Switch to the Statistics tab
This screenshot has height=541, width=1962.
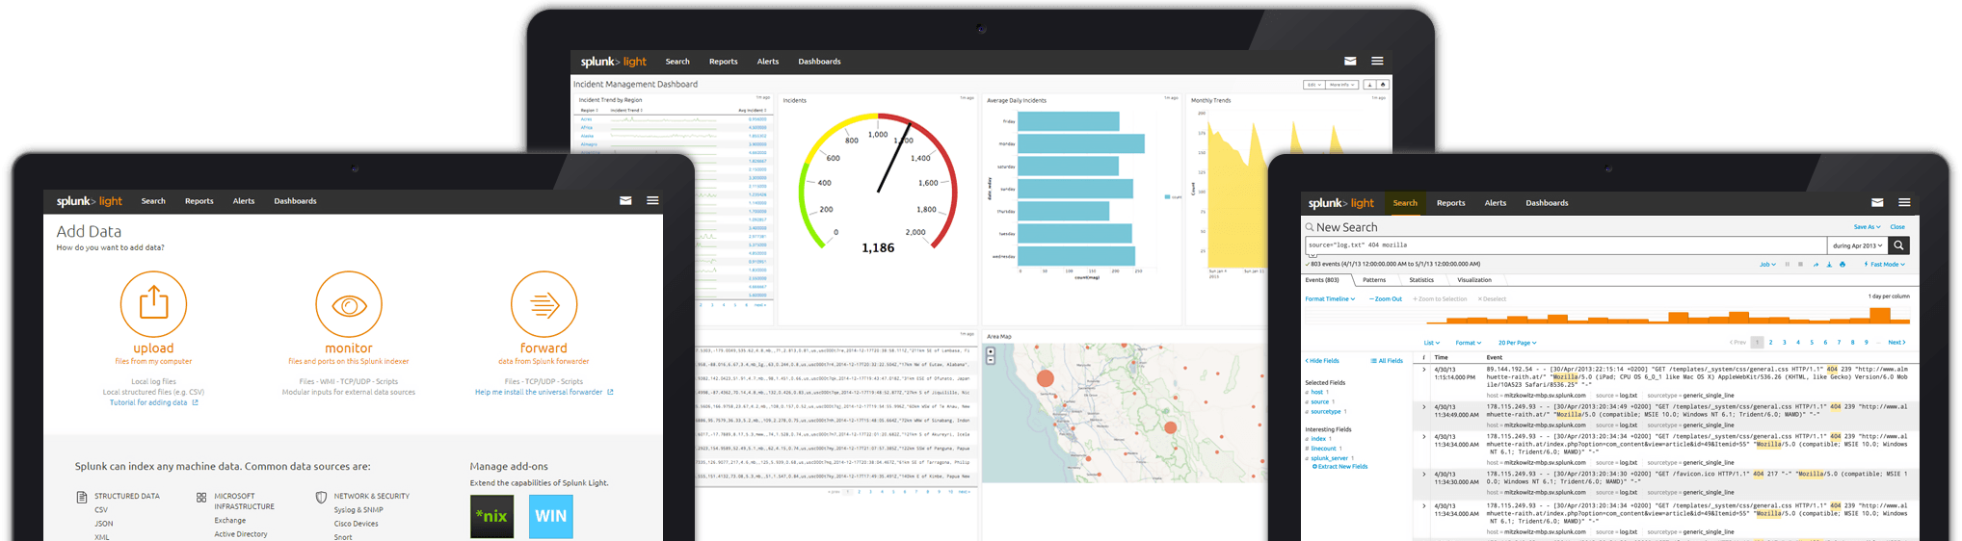tap(1421, 280)
